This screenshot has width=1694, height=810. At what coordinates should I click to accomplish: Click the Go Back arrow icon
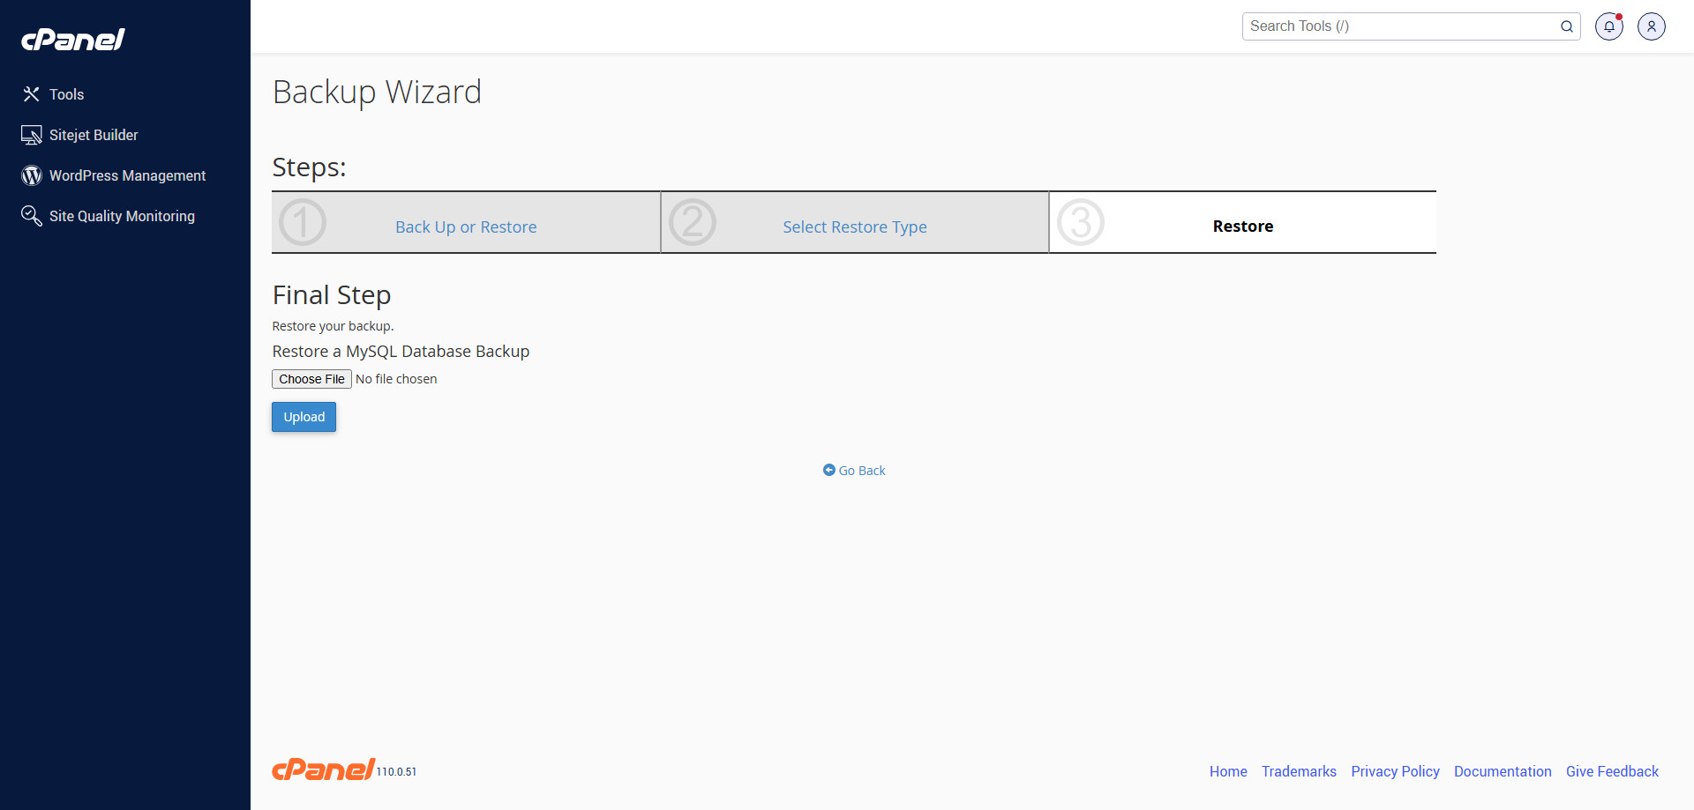click(828, 471)
